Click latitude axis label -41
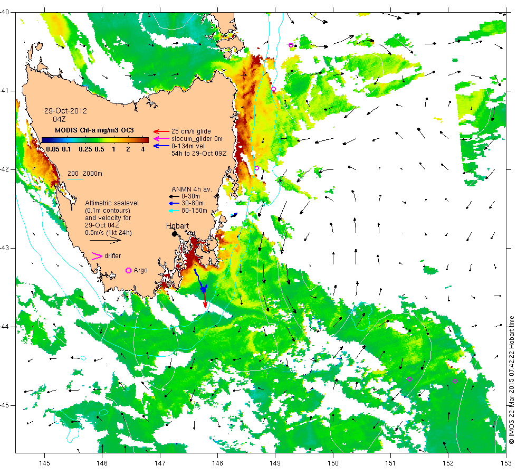This screenshot has height=475, width=517. [x=5, y=91]
